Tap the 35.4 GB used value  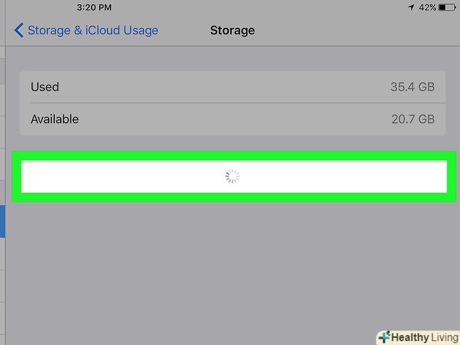click(x=412, y=87)
